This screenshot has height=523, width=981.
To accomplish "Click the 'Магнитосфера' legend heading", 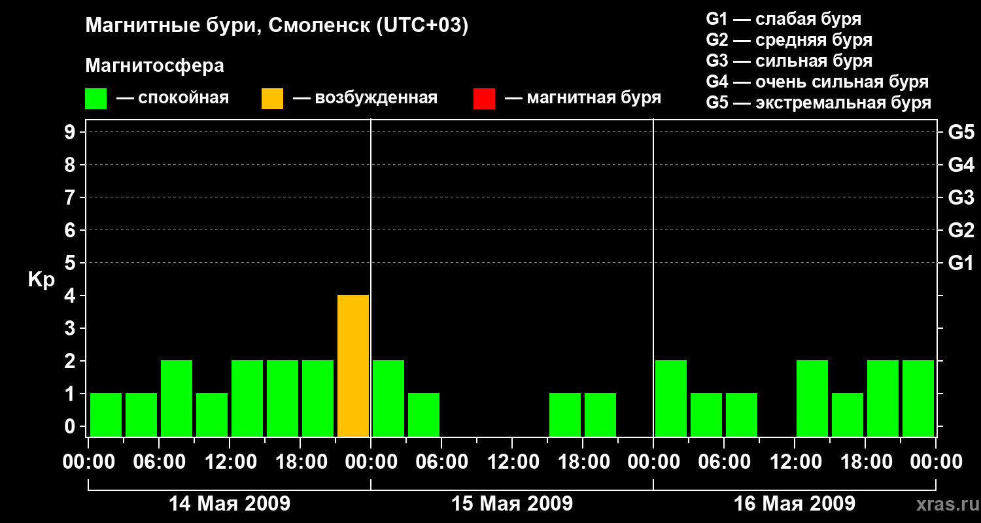I will 155,66.
